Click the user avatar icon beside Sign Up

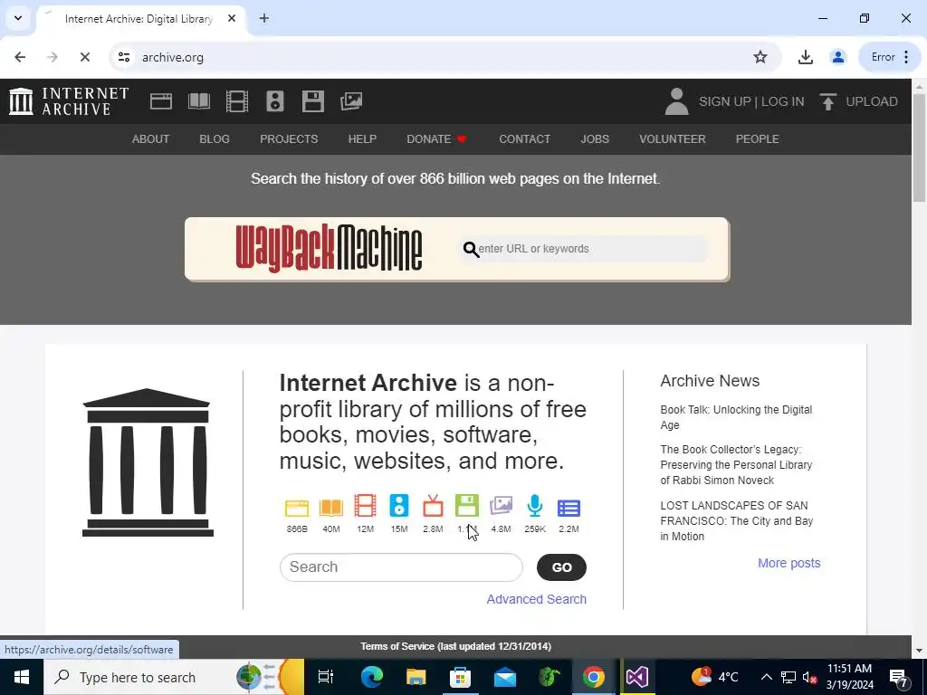click(x=676, y=101)
